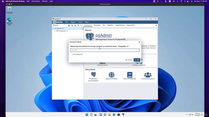Open the Tools dropdown menu
Image resolution: width=209 pixels, height=117 pixels.
click(x=80, y=22)
